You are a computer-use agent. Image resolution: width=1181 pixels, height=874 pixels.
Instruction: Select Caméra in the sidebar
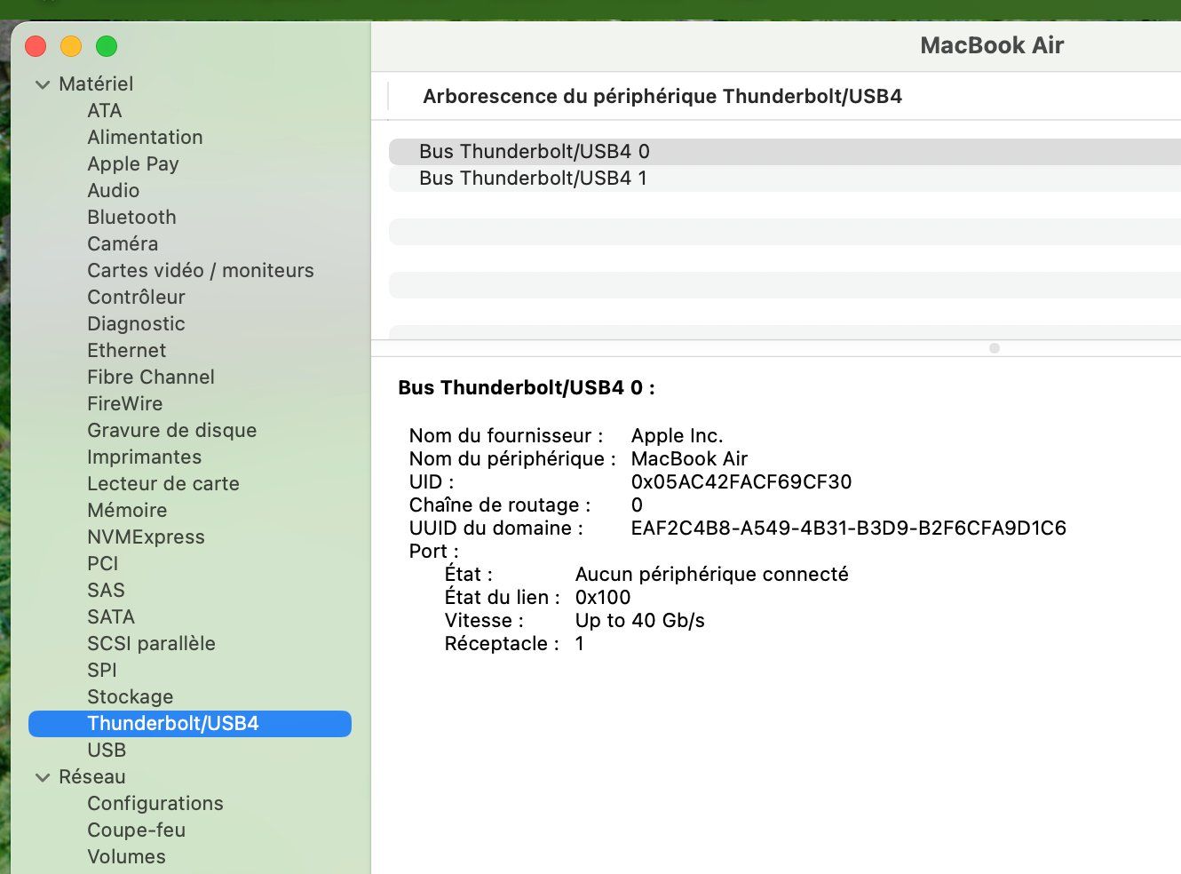(x=123, y=244)
